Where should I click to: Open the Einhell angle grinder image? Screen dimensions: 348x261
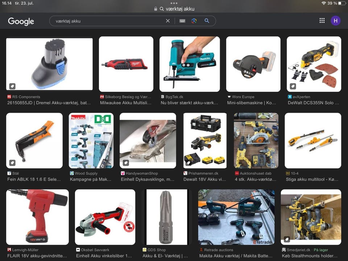[x=105, y=217]
